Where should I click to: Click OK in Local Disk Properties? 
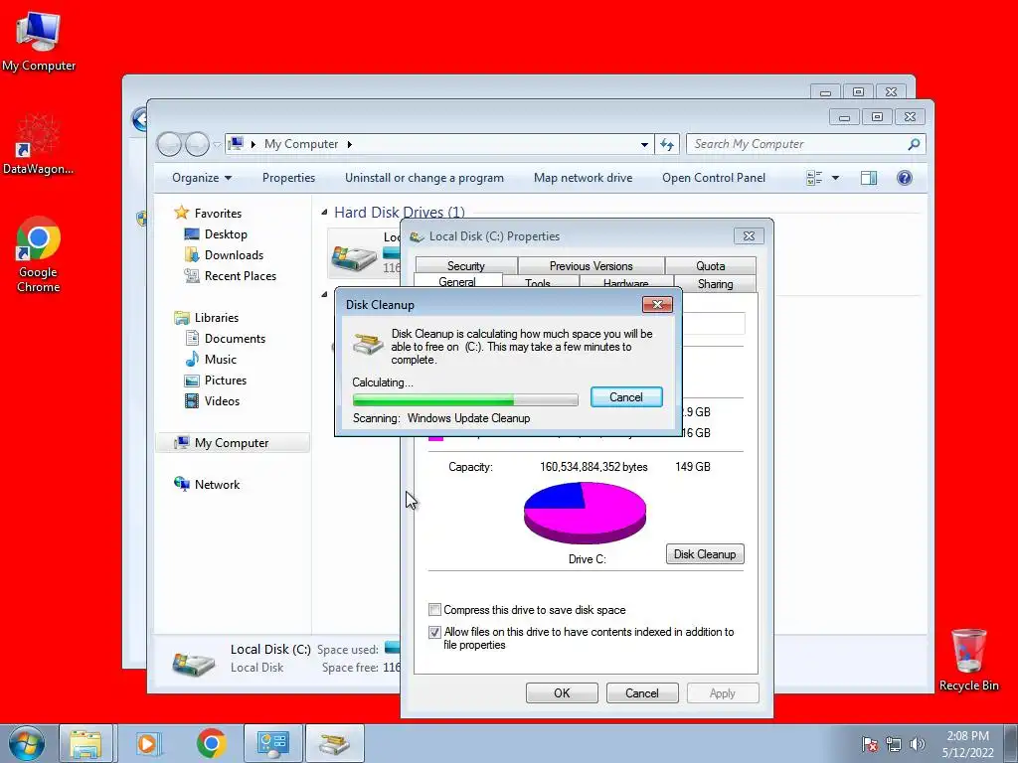pyautogui.click(x=562, y=692)
